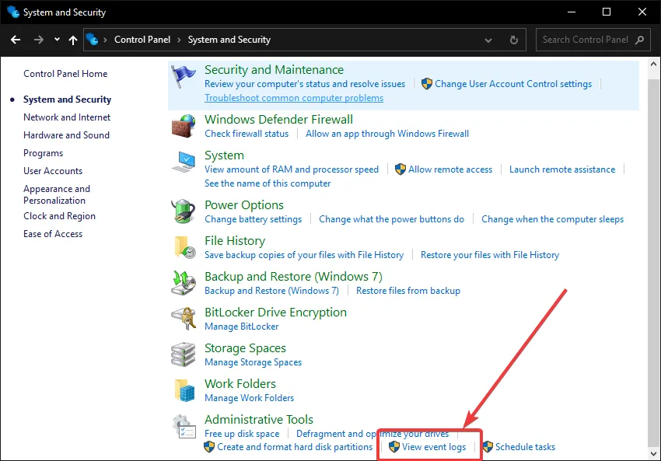Viewport: 661px width, 461px height.
Task: Click the Search Control Panel field
Action: (x=587, y=40)
